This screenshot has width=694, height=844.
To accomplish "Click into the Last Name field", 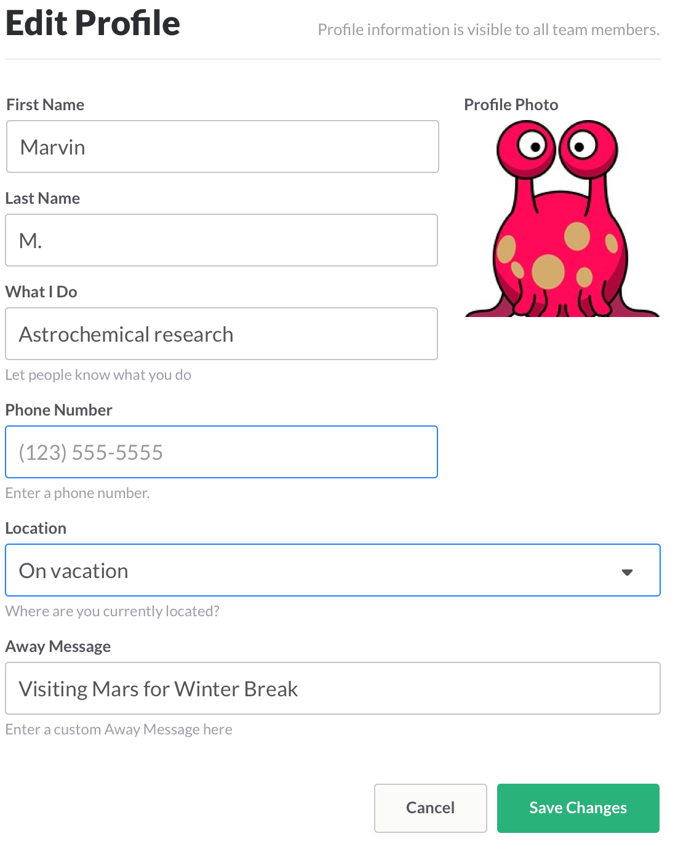I will click(221, 241).
